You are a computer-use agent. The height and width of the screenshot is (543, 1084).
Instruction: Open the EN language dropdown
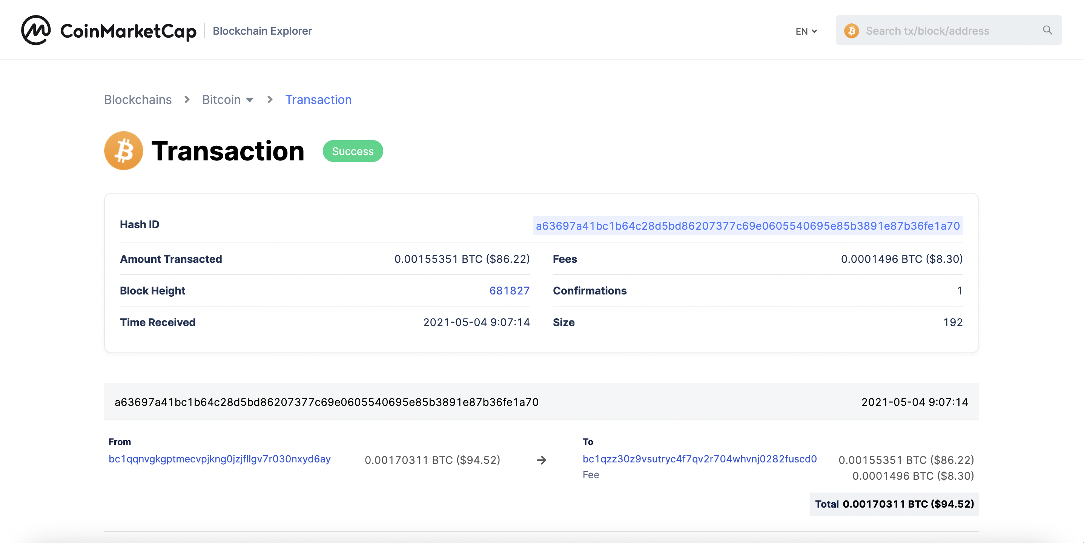tap(806, 31)
